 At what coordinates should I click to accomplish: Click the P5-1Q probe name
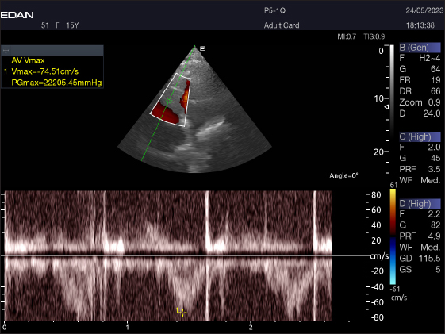click(x=274, y=10)
